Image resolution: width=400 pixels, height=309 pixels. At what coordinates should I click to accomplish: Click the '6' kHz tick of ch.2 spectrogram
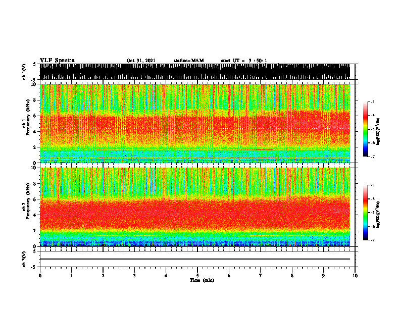coord(35,199)
